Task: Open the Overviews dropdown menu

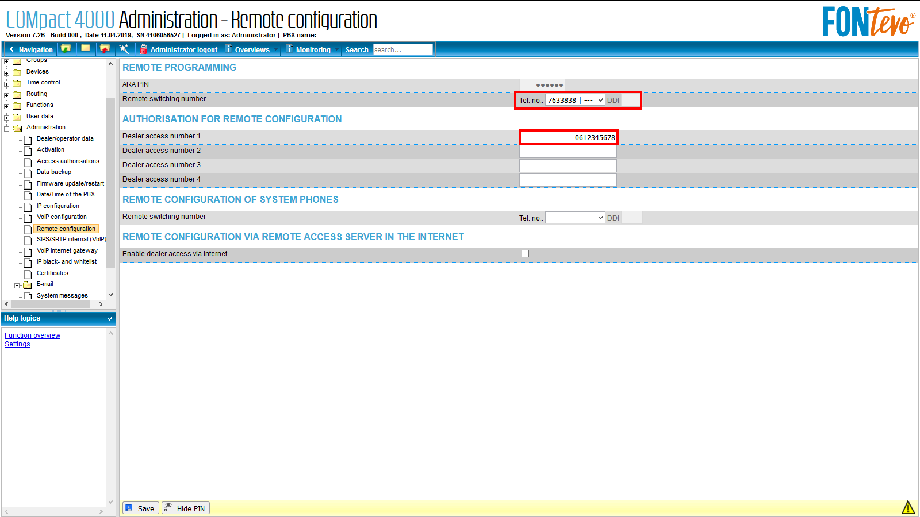Action: point(252,49)
